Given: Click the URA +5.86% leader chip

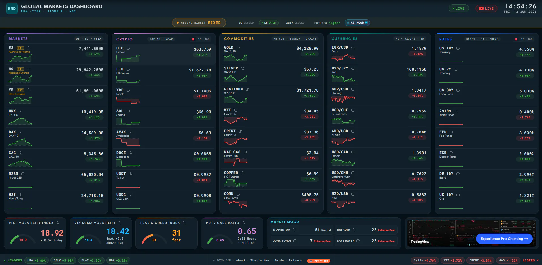Looking at the screenshot, I should click(37, 260).
